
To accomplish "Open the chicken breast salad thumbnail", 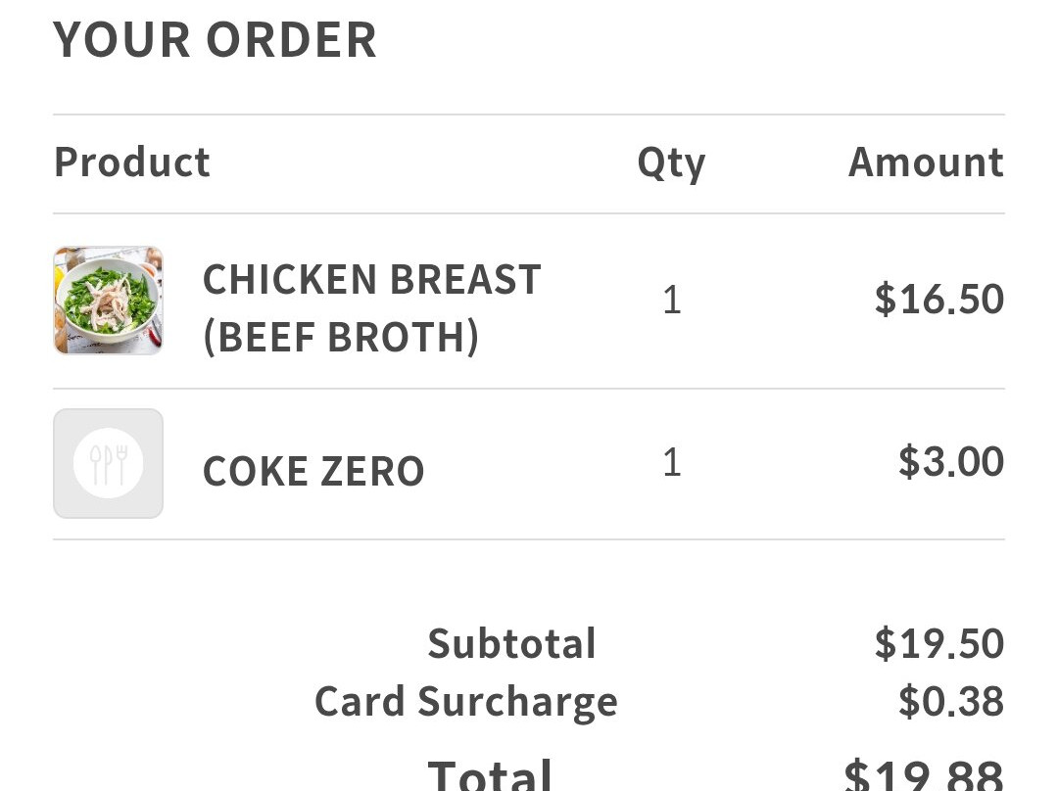I will 108,301.
